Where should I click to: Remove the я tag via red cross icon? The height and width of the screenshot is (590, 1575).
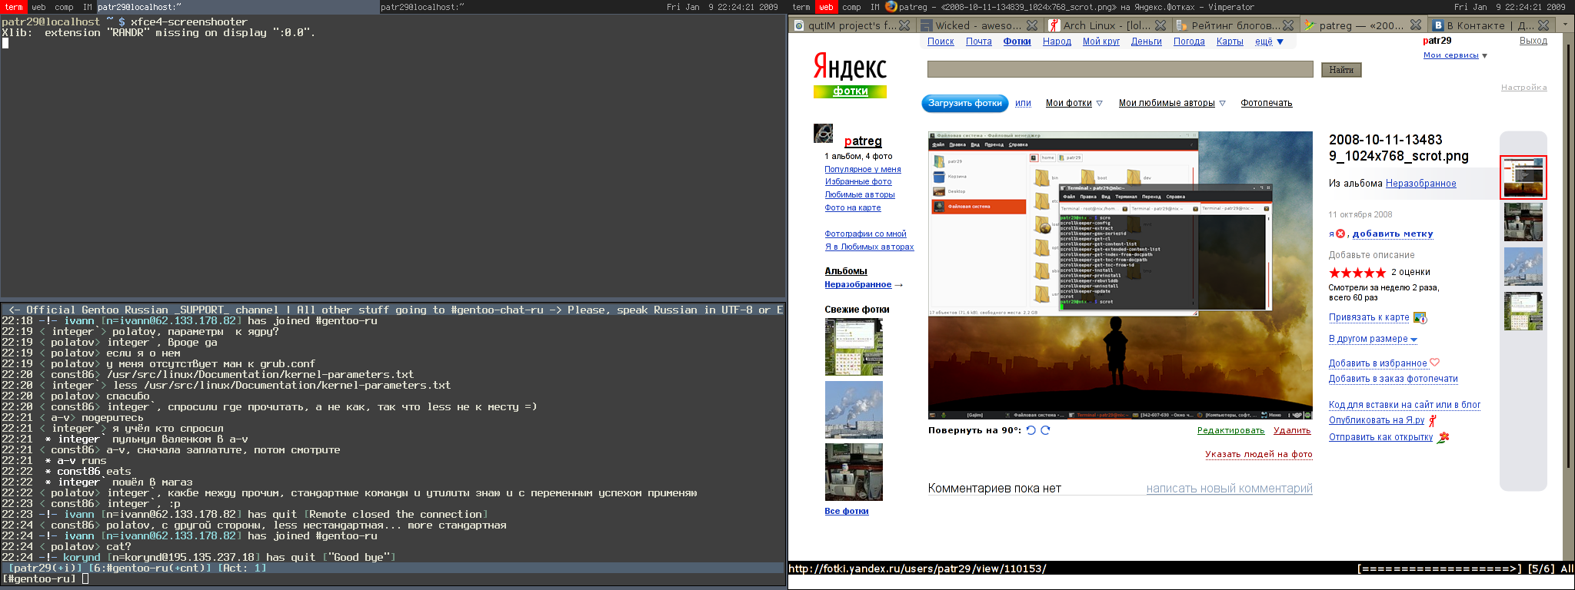click(1340, 234)
